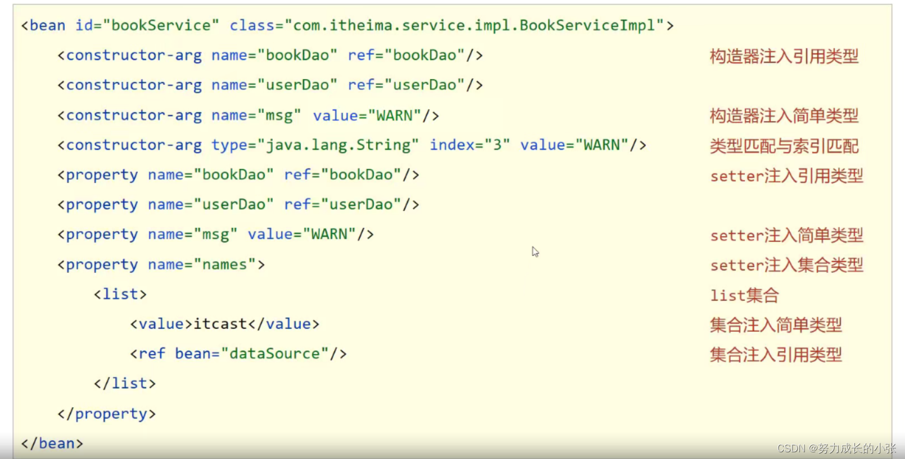The height and width of the screenshot is (459, 905).
Task: Click the closing </property> tag
Action: (107, 414)
